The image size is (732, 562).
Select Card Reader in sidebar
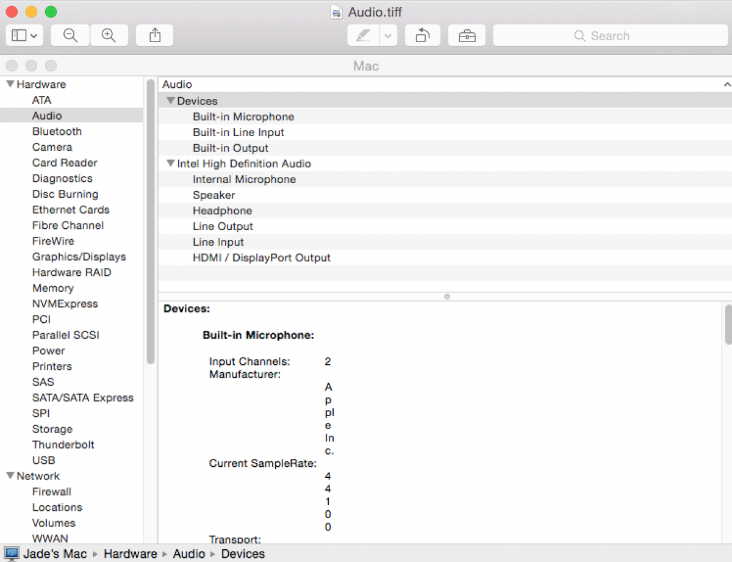65,163
